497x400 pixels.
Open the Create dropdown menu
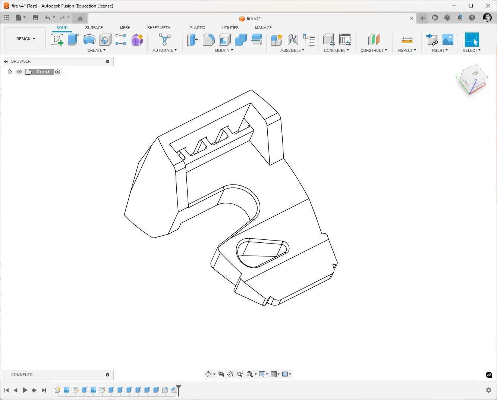coord(97,50)
